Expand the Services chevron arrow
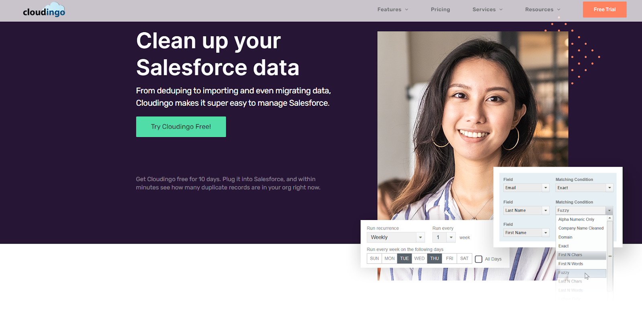The image size is (642, 313). pyautogui.click(x=501, y=10)
